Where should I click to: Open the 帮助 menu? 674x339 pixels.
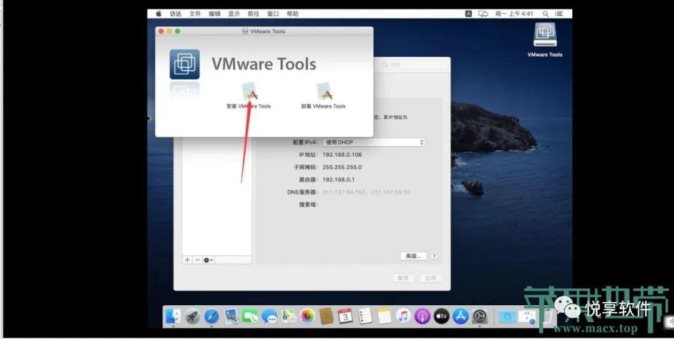(292, 14)
